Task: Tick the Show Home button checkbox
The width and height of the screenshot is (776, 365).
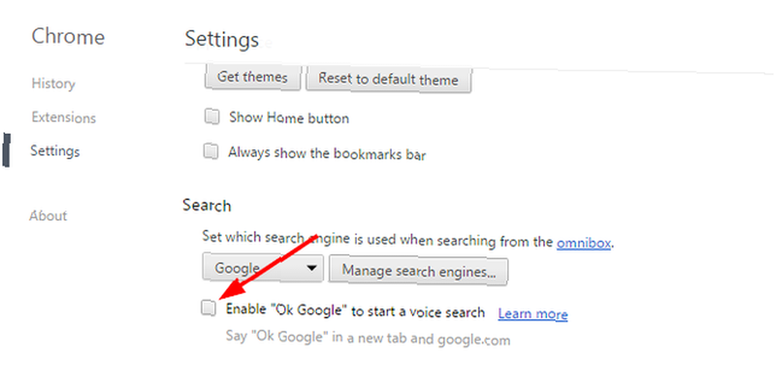Action: 211,117
